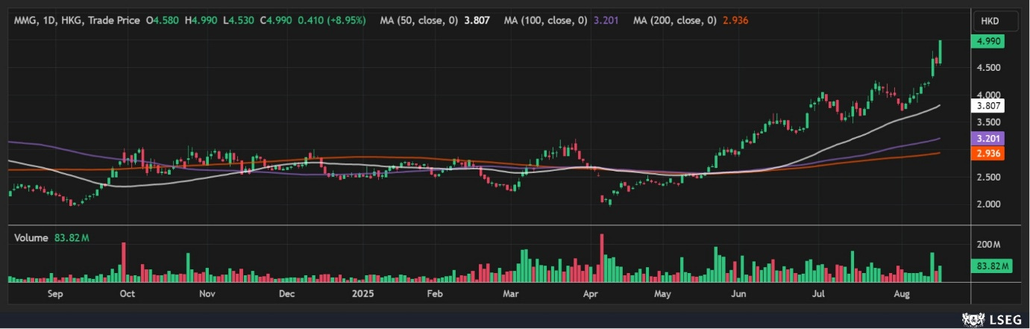Click the 2025 label on time axis
Image resolution: width=1030 pixels, height=329 pixels.
(362, 295)
